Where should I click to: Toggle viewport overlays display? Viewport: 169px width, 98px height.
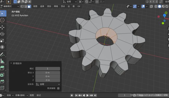(143, 6)
